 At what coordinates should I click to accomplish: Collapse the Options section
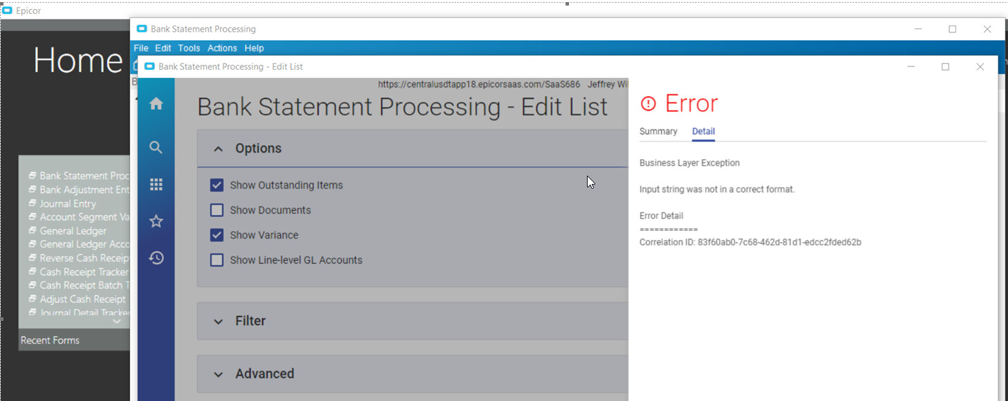[x=218, y=149]
